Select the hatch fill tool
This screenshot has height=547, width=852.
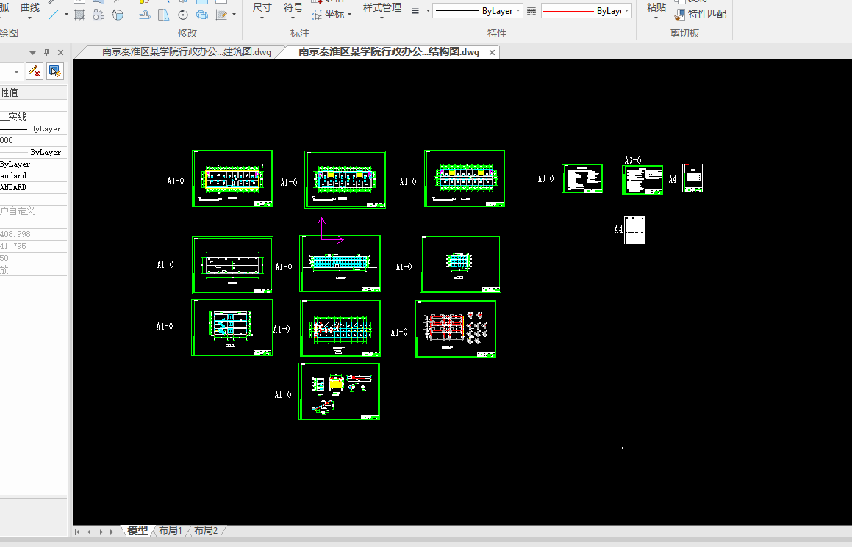79,15
